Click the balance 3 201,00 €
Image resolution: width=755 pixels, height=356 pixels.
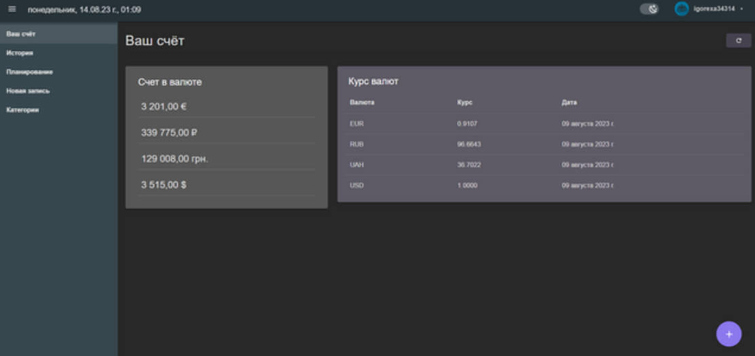click(164, 106)
